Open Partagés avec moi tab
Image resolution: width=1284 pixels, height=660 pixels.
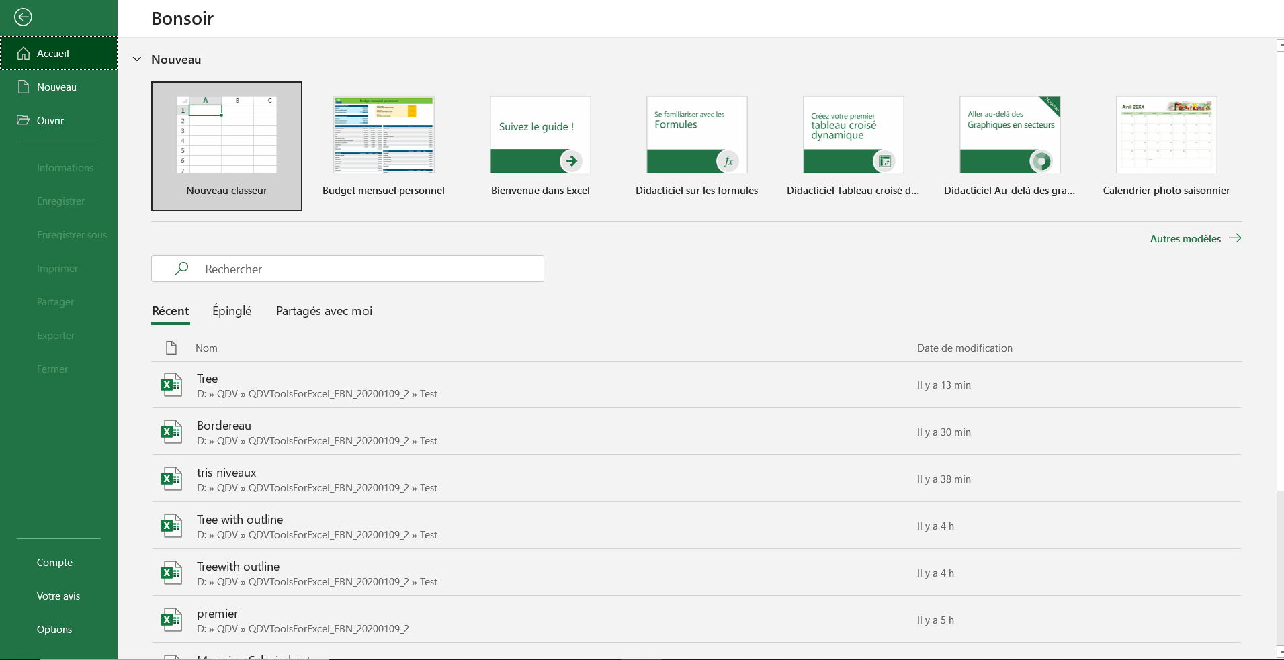point(324,311)
